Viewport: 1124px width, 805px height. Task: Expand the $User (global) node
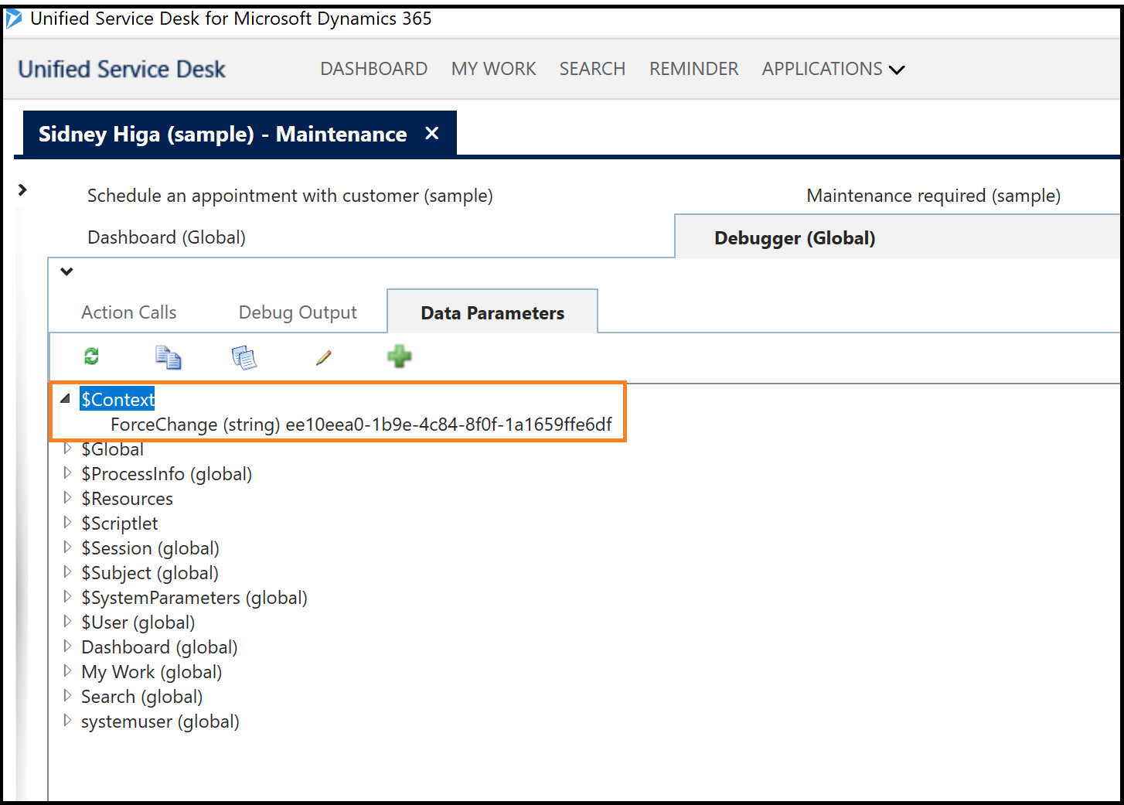pyautogui.click(x=67, y=622)
